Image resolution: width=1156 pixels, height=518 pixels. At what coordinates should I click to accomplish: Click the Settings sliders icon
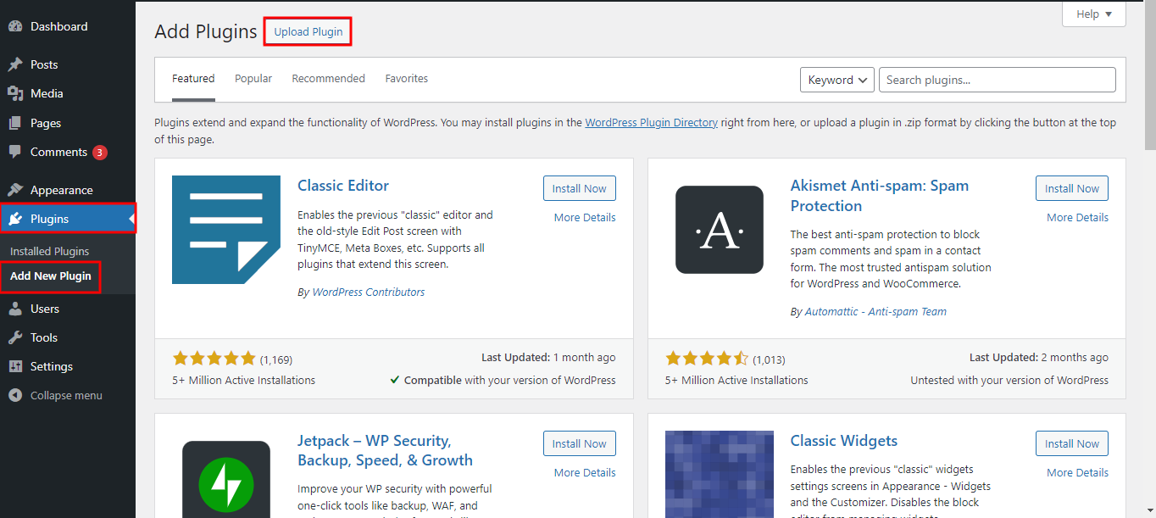15,366
